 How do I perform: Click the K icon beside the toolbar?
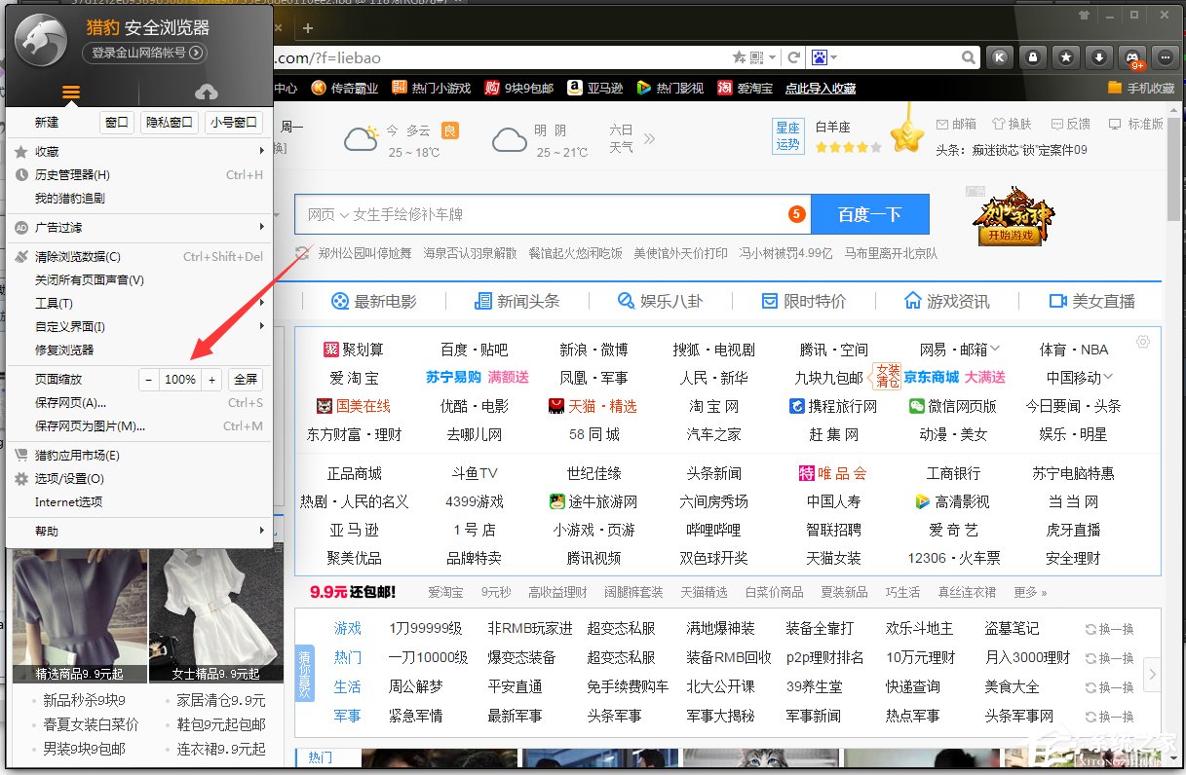1000,57
